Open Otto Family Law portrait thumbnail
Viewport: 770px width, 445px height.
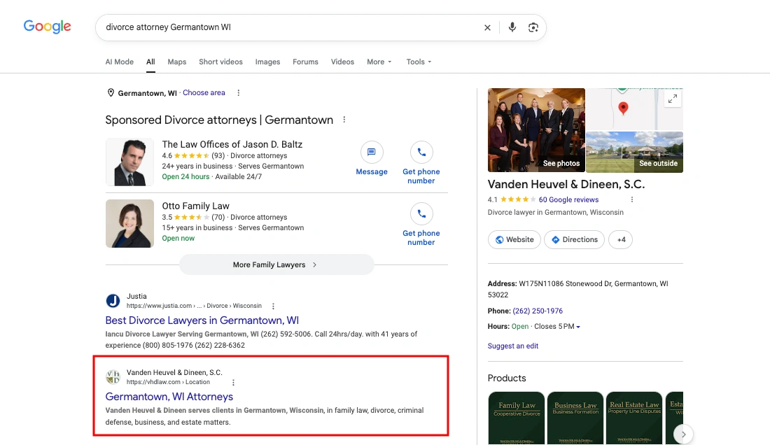pos(129,224)
